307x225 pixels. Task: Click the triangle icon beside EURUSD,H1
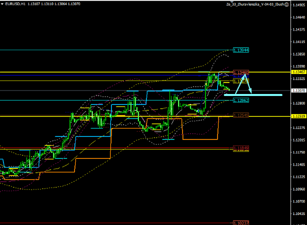coord(2,4)
